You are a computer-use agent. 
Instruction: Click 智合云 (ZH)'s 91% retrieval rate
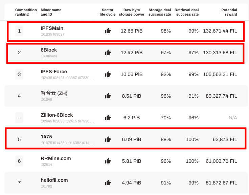pyautogui.click(x=194, y=96)
